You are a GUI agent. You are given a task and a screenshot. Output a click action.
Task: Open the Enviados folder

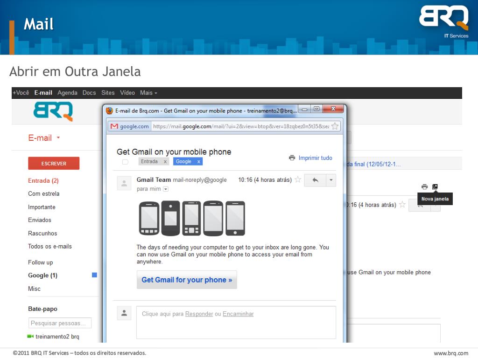40,220
